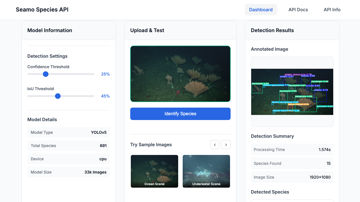
Task: Click the Seamo Species API title
Action: (42, 10)
